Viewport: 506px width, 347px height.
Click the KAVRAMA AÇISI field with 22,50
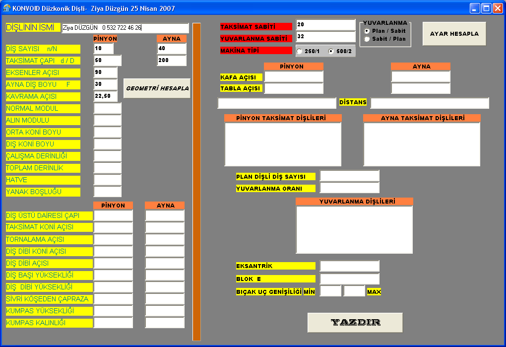point(105,96)
